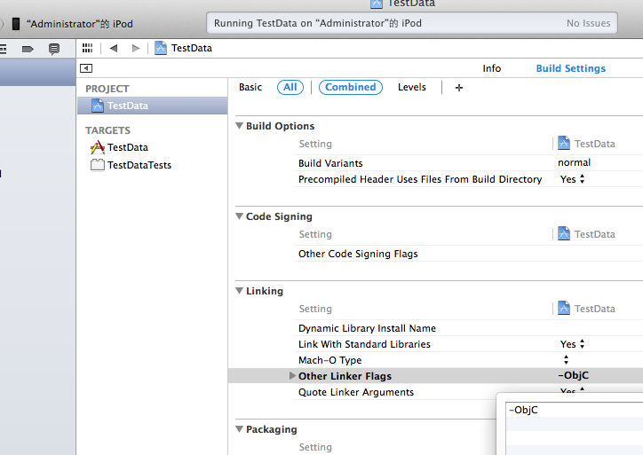Show the log navigator speech bubble icon
643x455 pixels.
53,49
